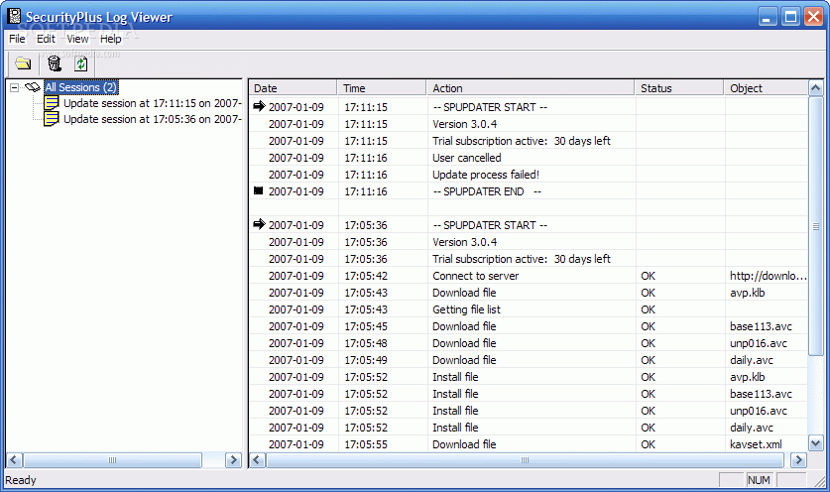Close the SecurityPlus Log Viewer window
830x492 pixels.
813,17
